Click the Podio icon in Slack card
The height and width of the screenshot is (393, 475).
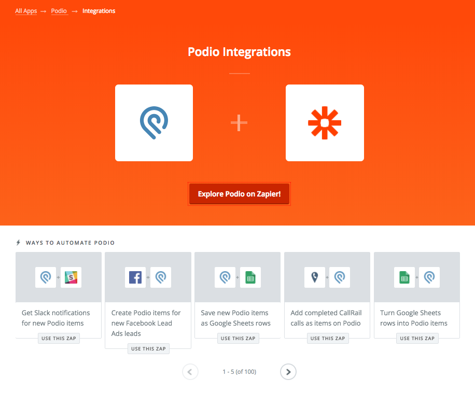45,277
